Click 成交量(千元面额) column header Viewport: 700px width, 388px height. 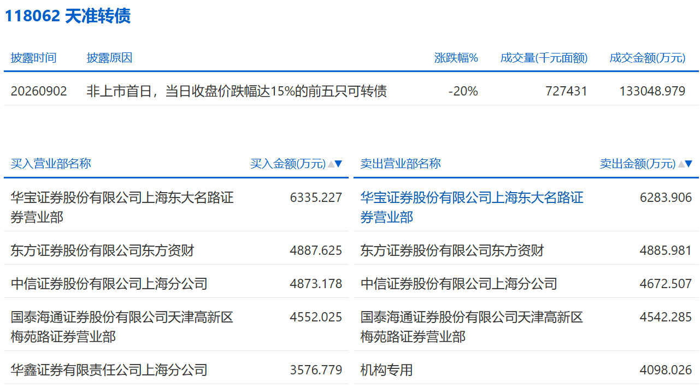(x=544, y=58)
